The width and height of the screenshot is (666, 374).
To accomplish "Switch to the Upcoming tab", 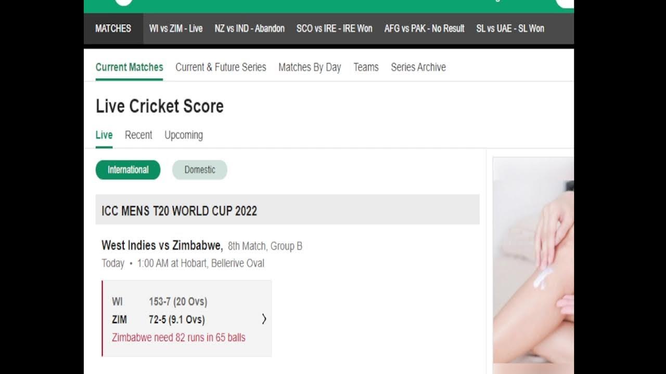I will tap(184, 135).
